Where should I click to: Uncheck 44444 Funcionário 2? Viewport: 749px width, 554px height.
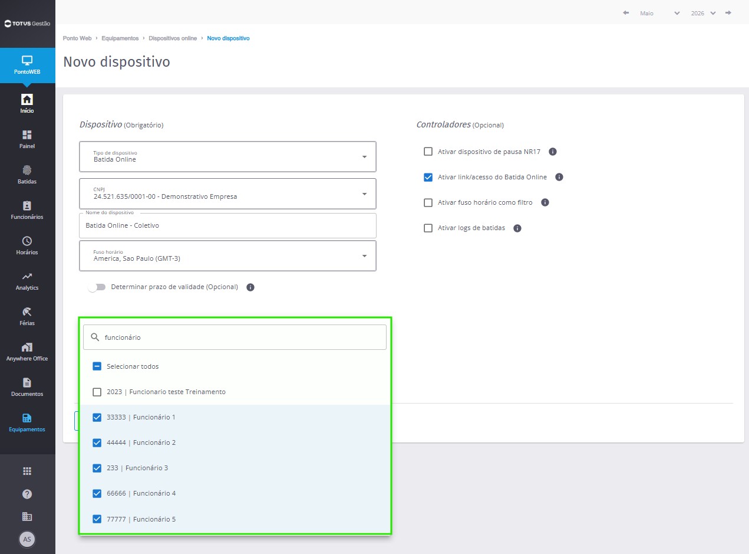(x=97, y=442)
